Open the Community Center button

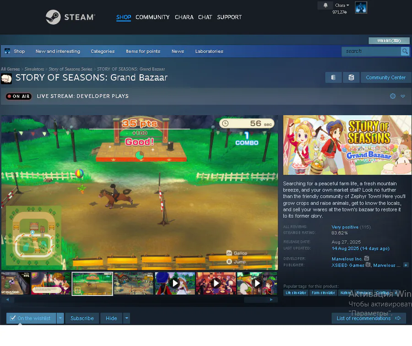pos(386,77)
